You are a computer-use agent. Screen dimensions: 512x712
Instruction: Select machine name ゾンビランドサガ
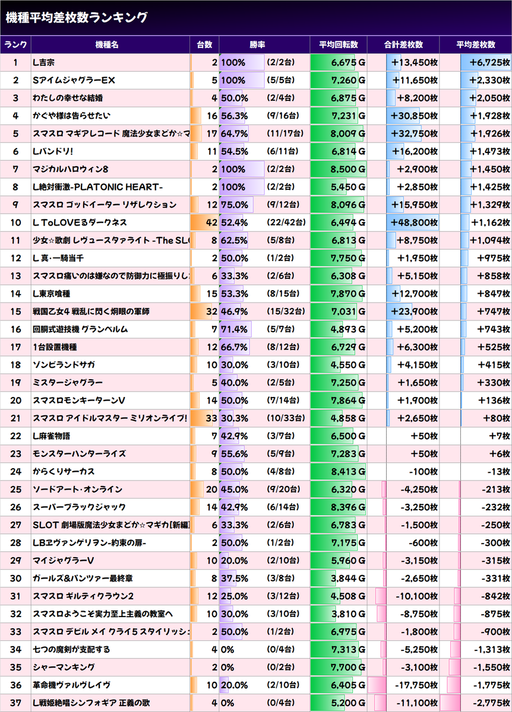pos(64,365)
